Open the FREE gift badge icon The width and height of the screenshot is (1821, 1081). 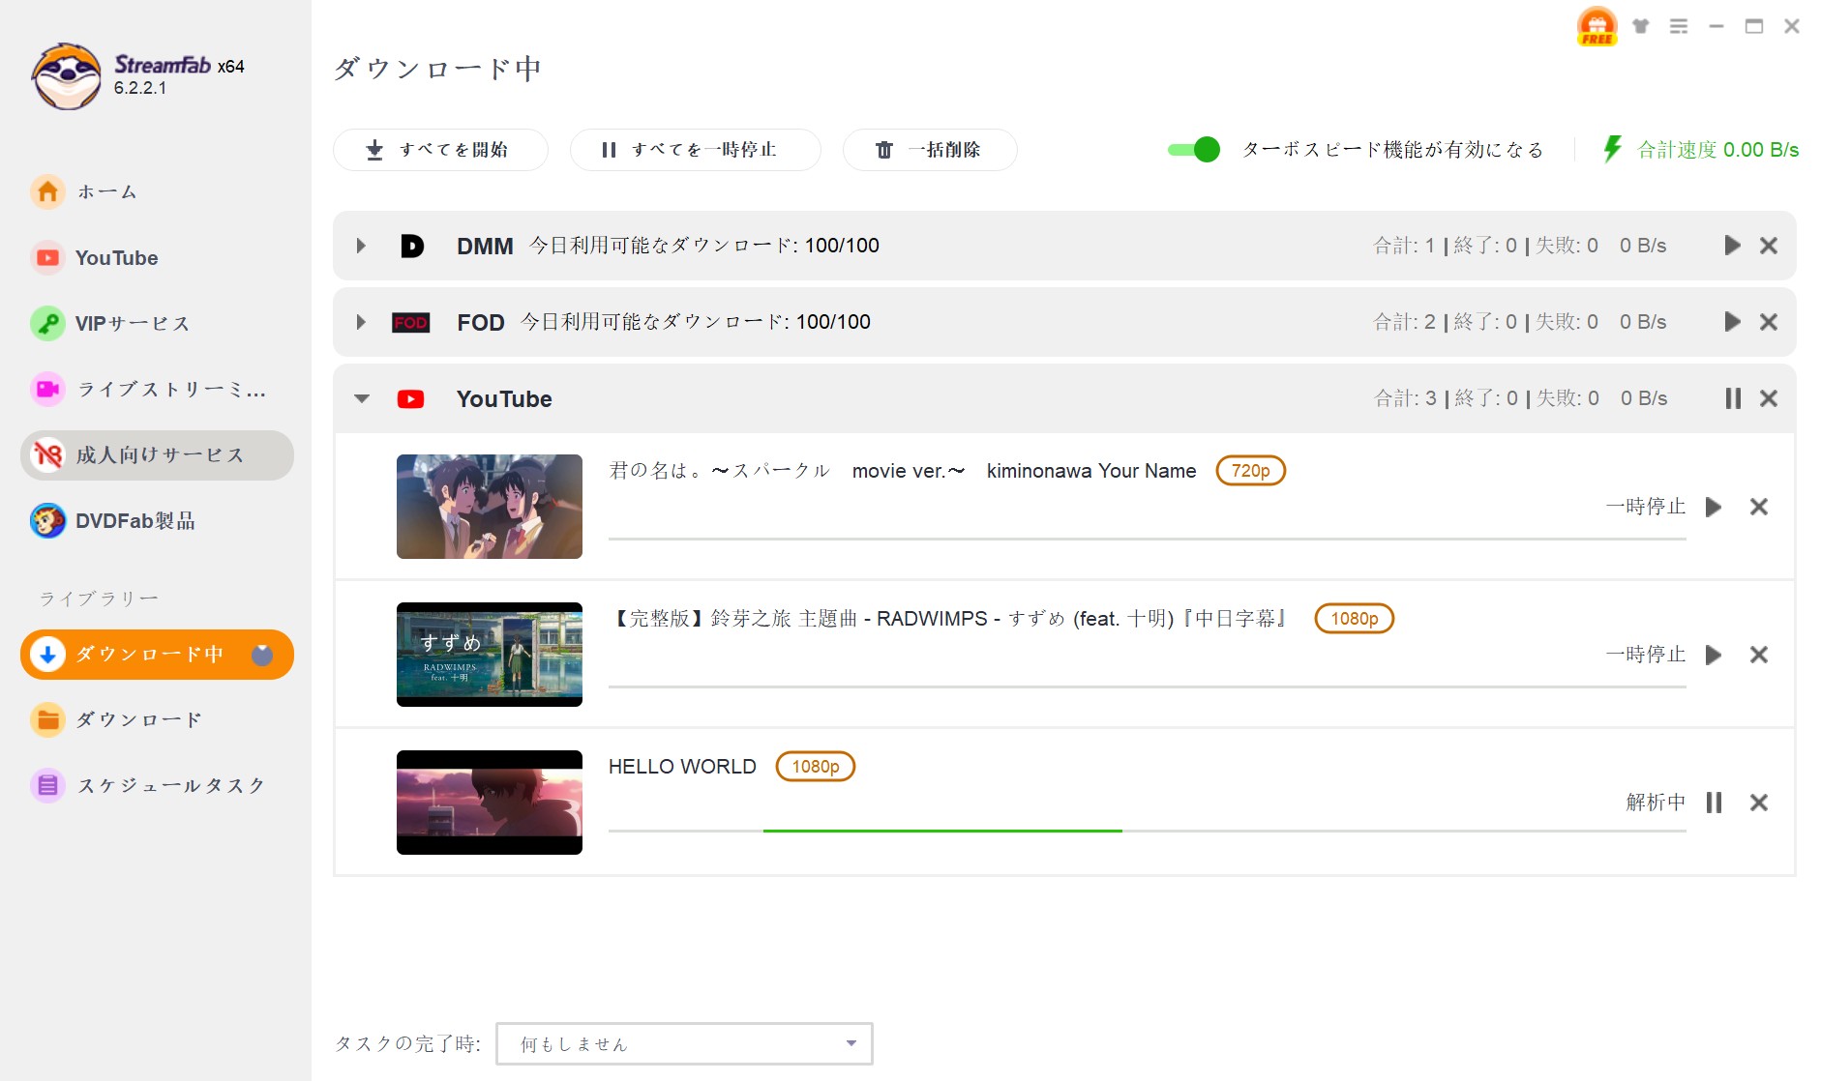(x=1597, y=26)
